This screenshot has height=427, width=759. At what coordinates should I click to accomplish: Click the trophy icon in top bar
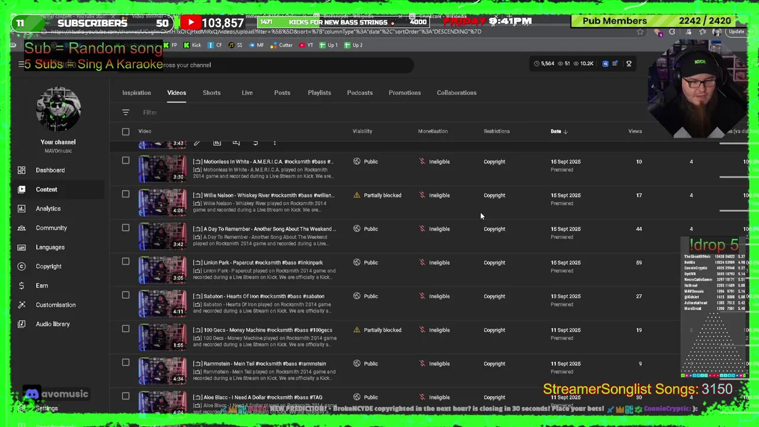click(629, 63)
